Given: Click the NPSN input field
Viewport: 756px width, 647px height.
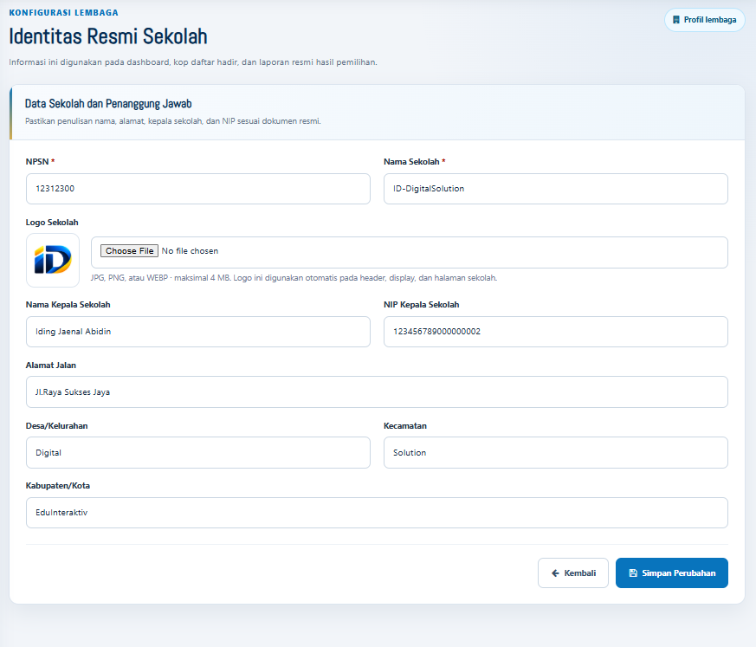Looking at the screenshot, I should 198,189.
